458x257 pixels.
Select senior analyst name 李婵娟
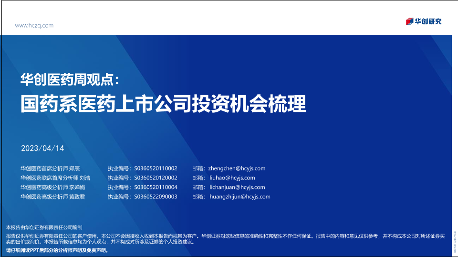[x=77, y=188]
